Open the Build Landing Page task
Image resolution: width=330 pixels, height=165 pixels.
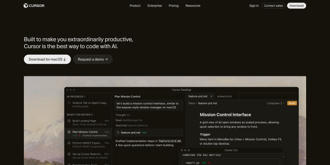(x=88, y=122)
